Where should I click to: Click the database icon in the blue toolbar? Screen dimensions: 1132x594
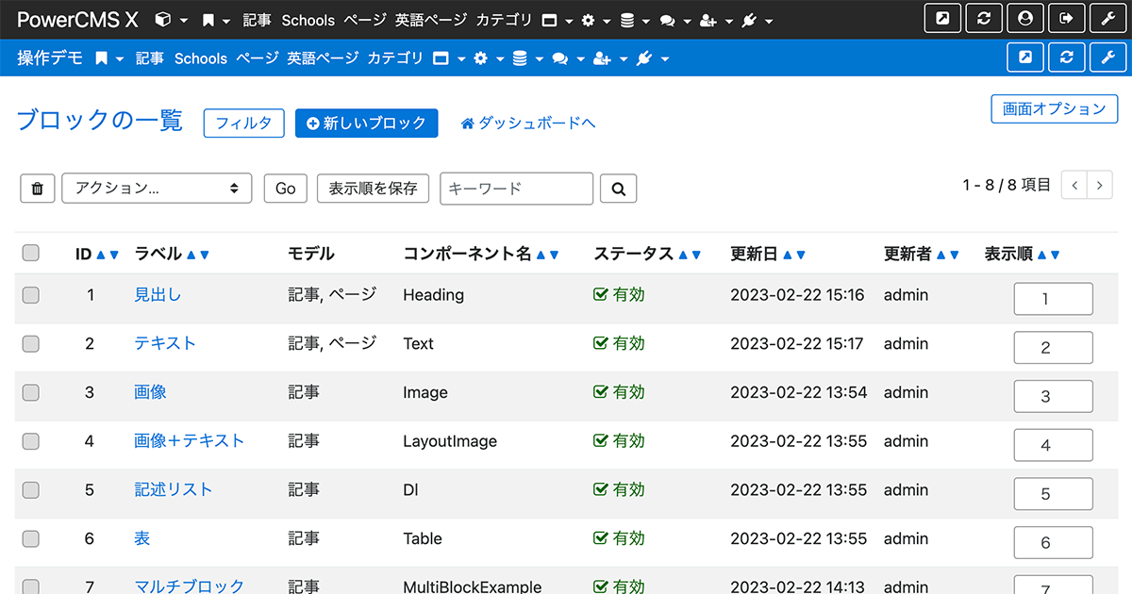522,58
